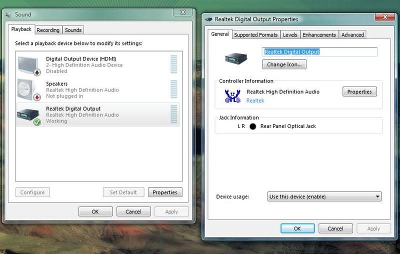The width and height of the screenshot is (400, 254).
Task: Open the Supported Formats tab
Action: pos(256,34)
